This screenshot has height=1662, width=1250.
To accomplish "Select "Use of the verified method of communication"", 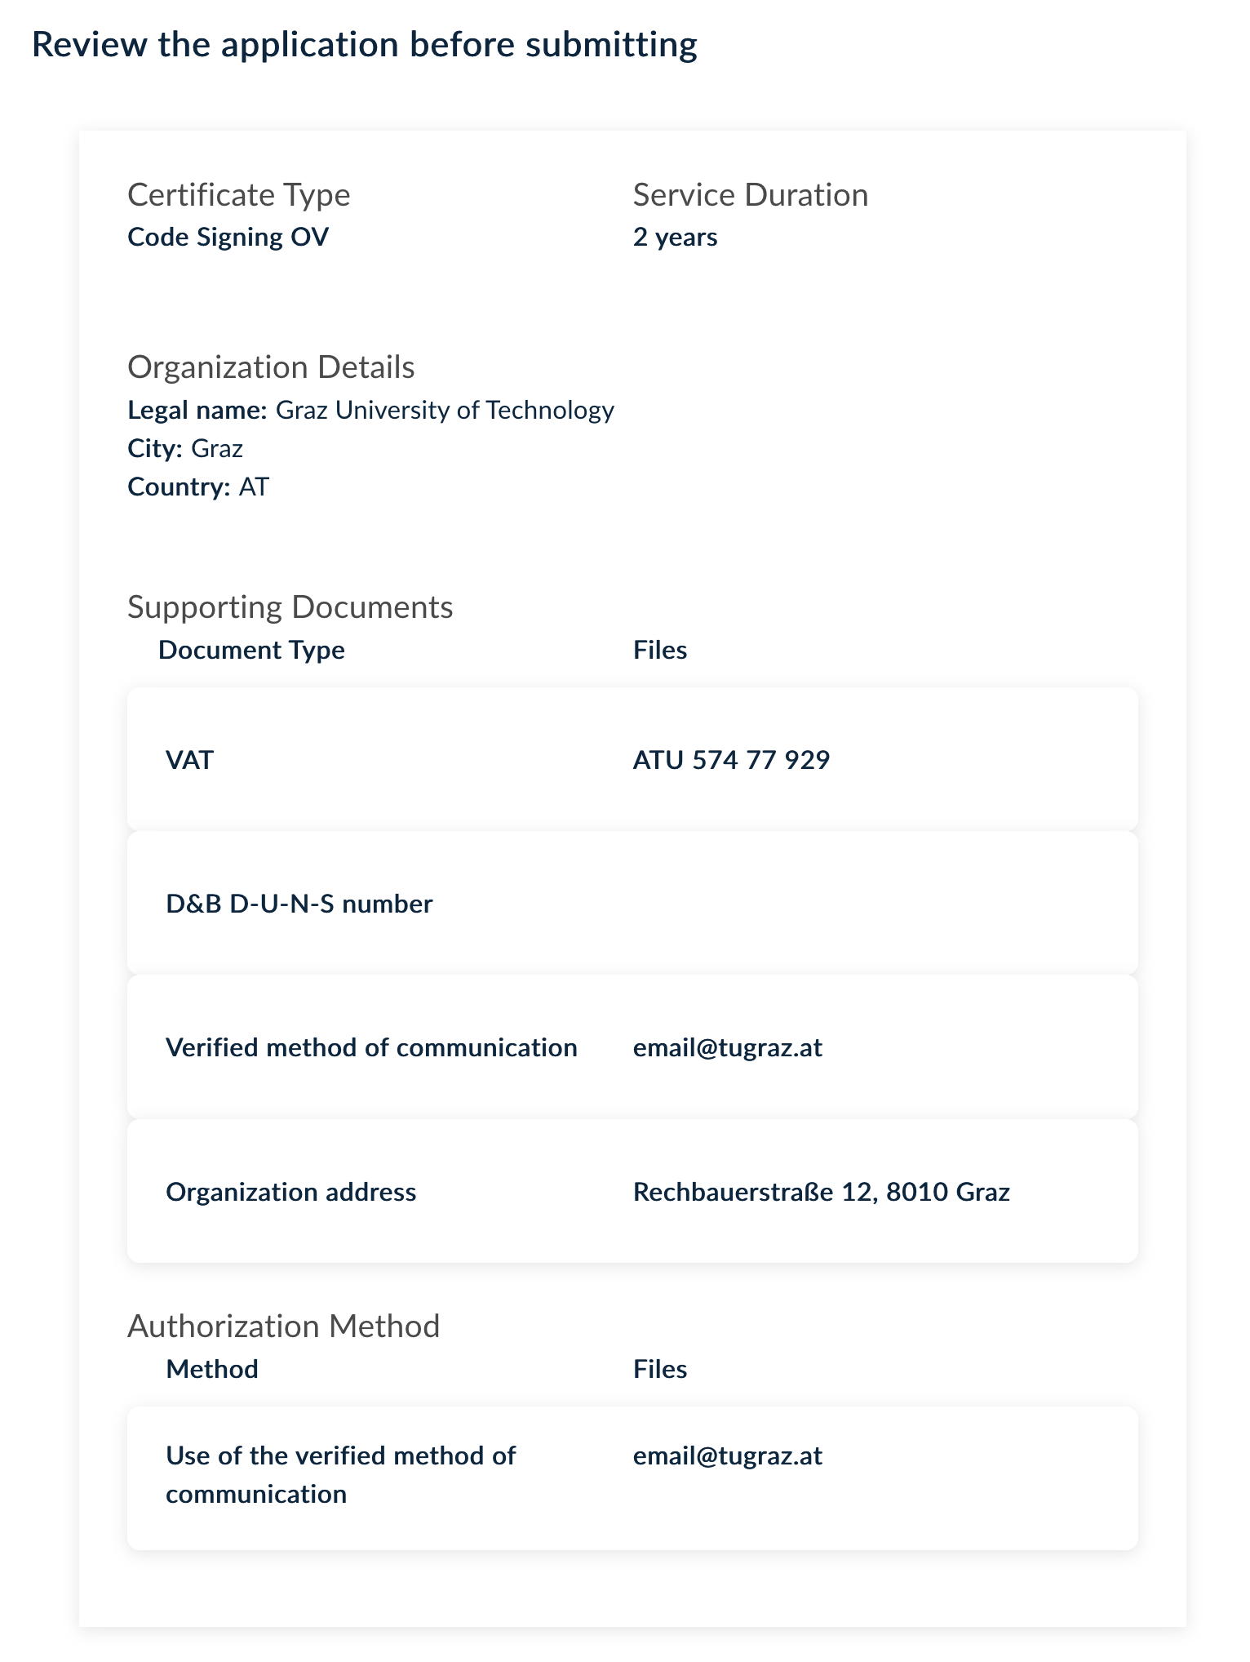I will pos(340,1475).
